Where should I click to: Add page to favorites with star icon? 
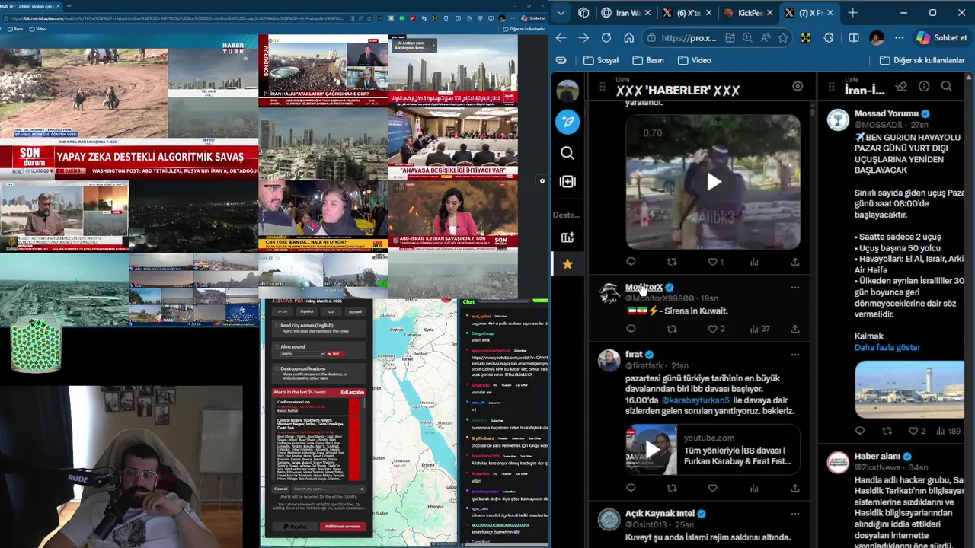click(x=782, y=37)
